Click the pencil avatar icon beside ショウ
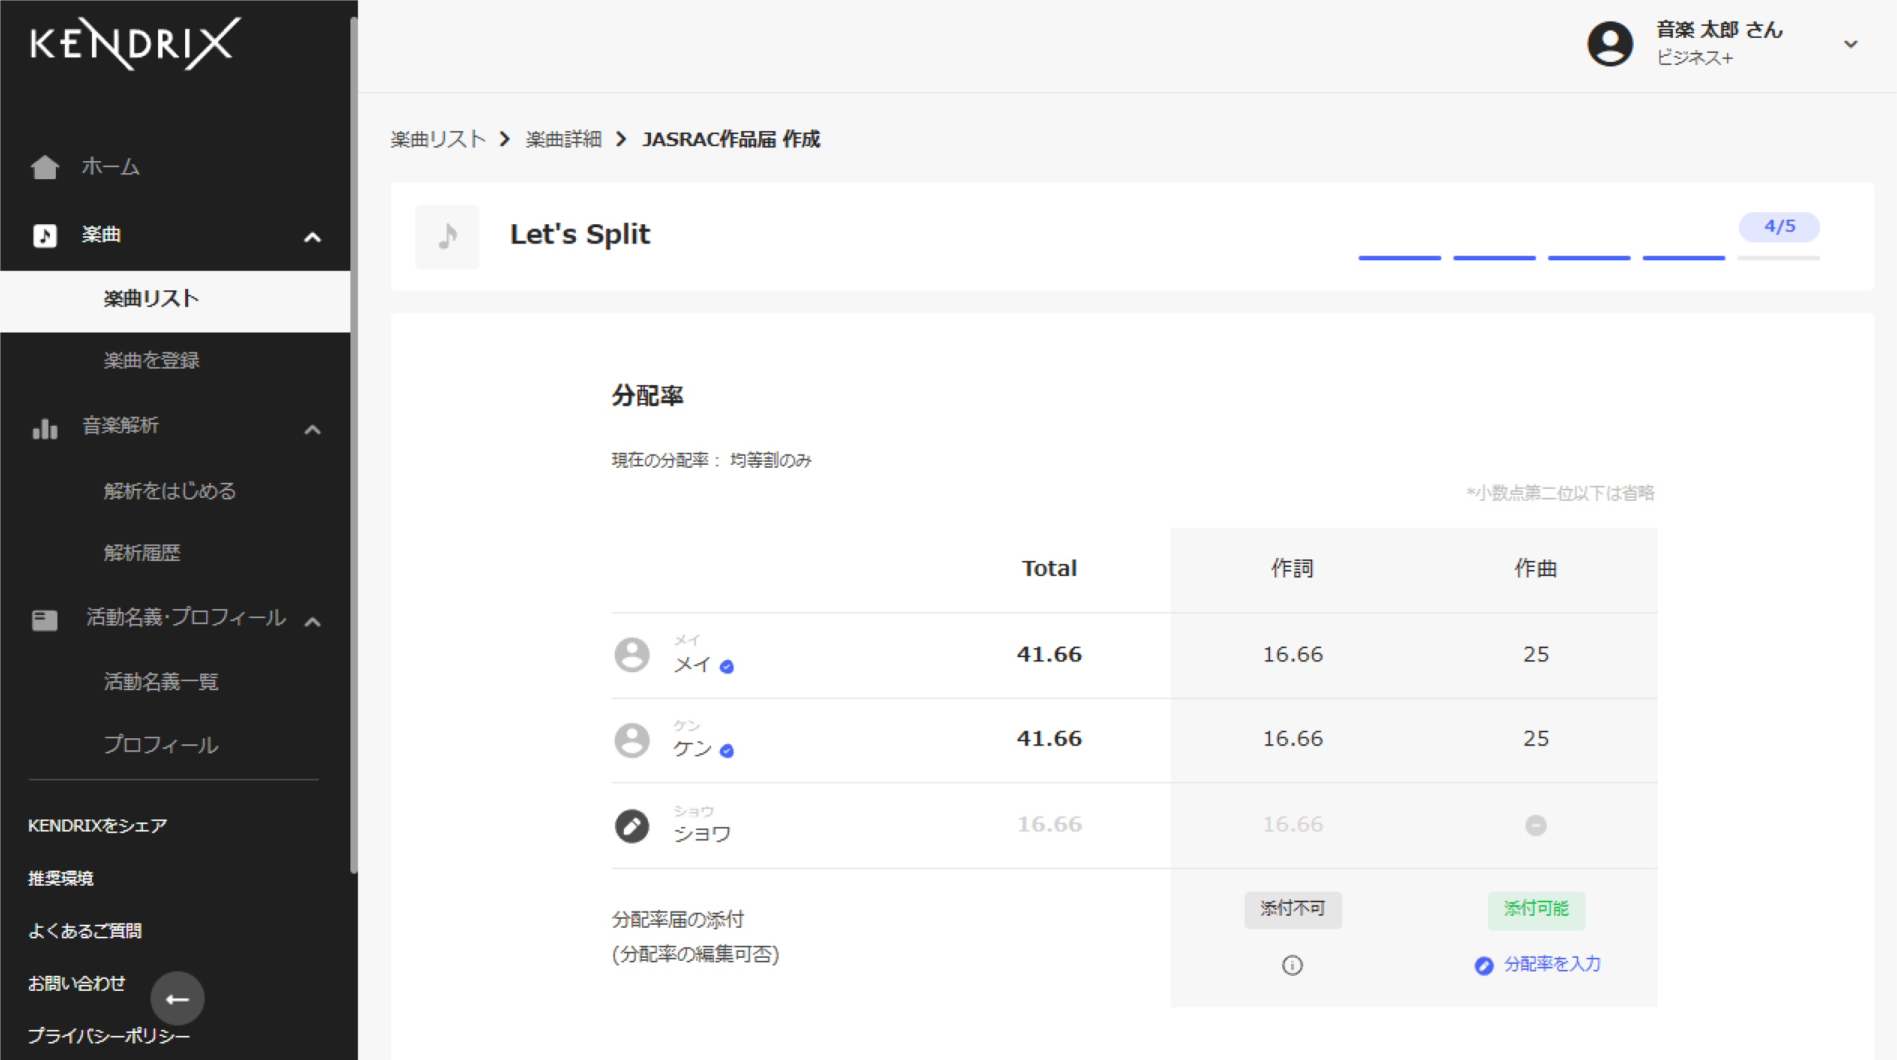 point(632,826)
